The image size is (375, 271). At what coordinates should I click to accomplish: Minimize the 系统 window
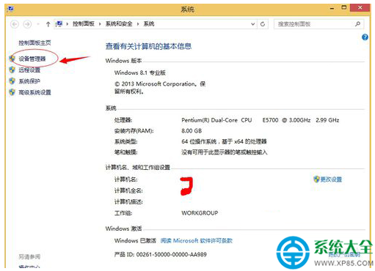pyautogui.click(x=332, y=8)
